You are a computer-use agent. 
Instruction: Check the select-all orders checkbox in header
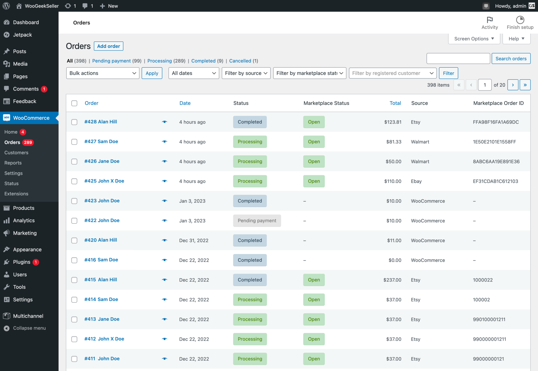click(x=74, y=103)
